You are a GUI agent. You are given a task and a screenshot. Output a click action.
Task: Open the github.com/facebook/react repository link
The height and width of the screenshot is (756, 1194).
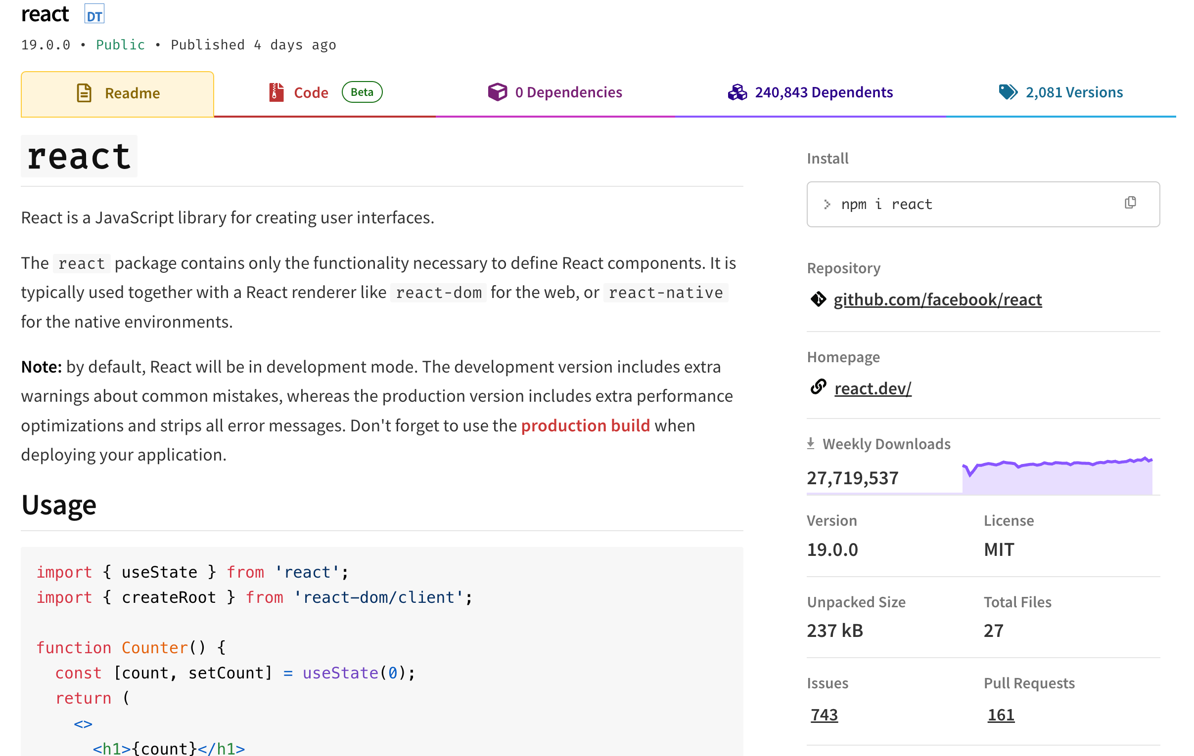937,300
